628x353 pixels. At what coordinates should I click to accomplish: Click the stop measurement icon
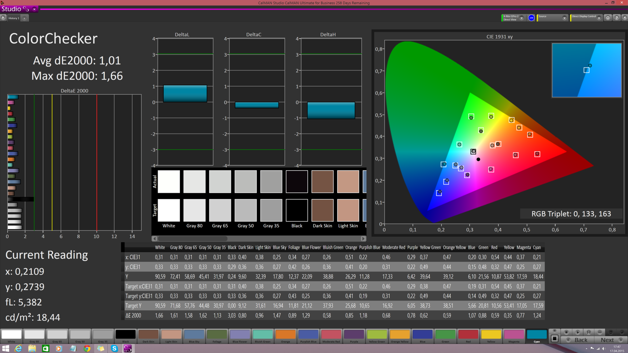click(567, 332)
